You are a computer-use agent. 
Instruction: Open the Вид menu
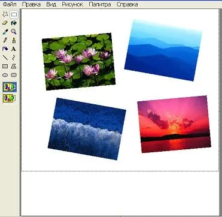51,4
